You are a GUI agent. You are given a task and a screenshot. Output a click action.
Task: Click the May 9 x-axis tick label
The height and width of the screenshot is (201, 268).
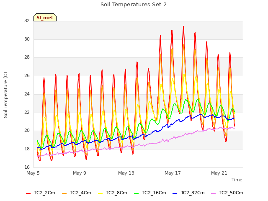pyautogui.click(x=80, y=173)
